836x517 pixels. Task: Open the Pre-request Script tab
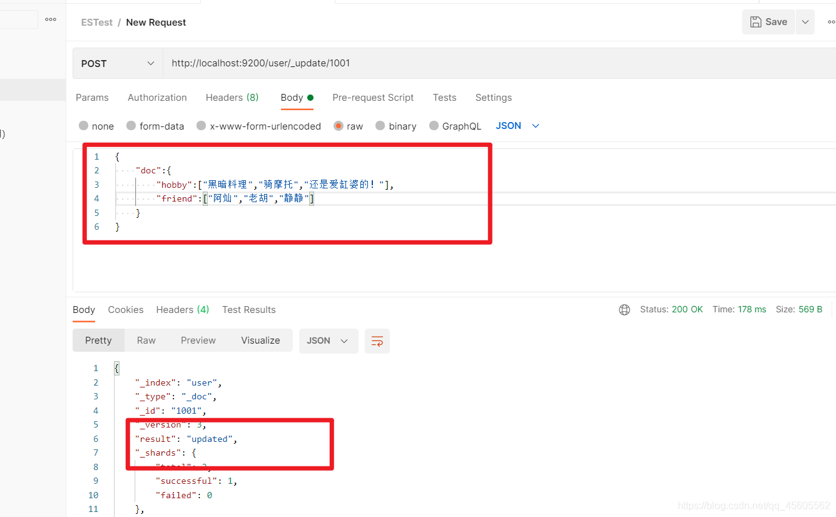tap(373, 98)
